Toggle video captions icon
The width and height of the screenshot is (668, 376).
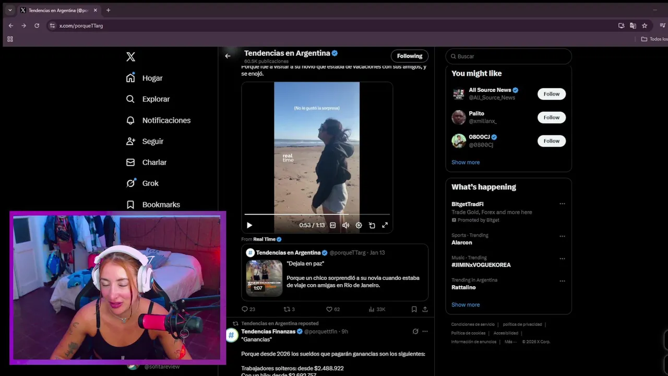coord(332,225)
